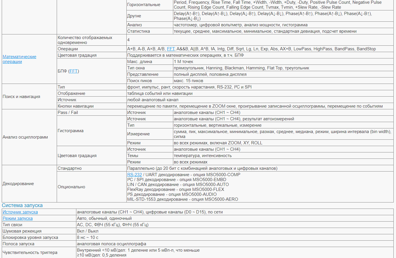This screenshot has height=258, width=396.
Task: Click the 8 нс ~ 10 с value
Action: (x=88, y=237)
